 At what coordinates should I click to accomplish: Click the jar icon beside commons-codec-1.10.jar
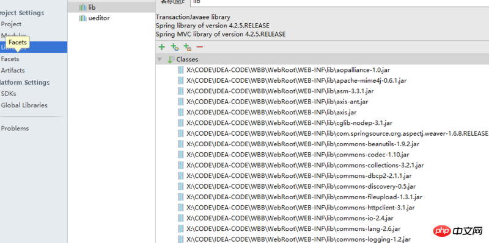180,155
